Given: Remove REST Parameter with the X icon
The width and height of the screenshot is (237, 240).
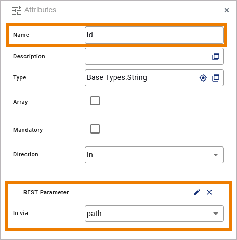Looking at the screenshot, I should click(x=209, y=192).
